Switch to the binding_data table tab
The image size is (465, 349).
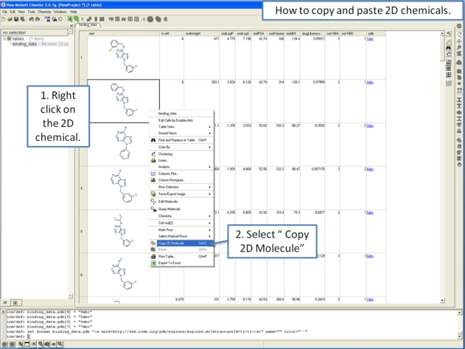point(88,25)
